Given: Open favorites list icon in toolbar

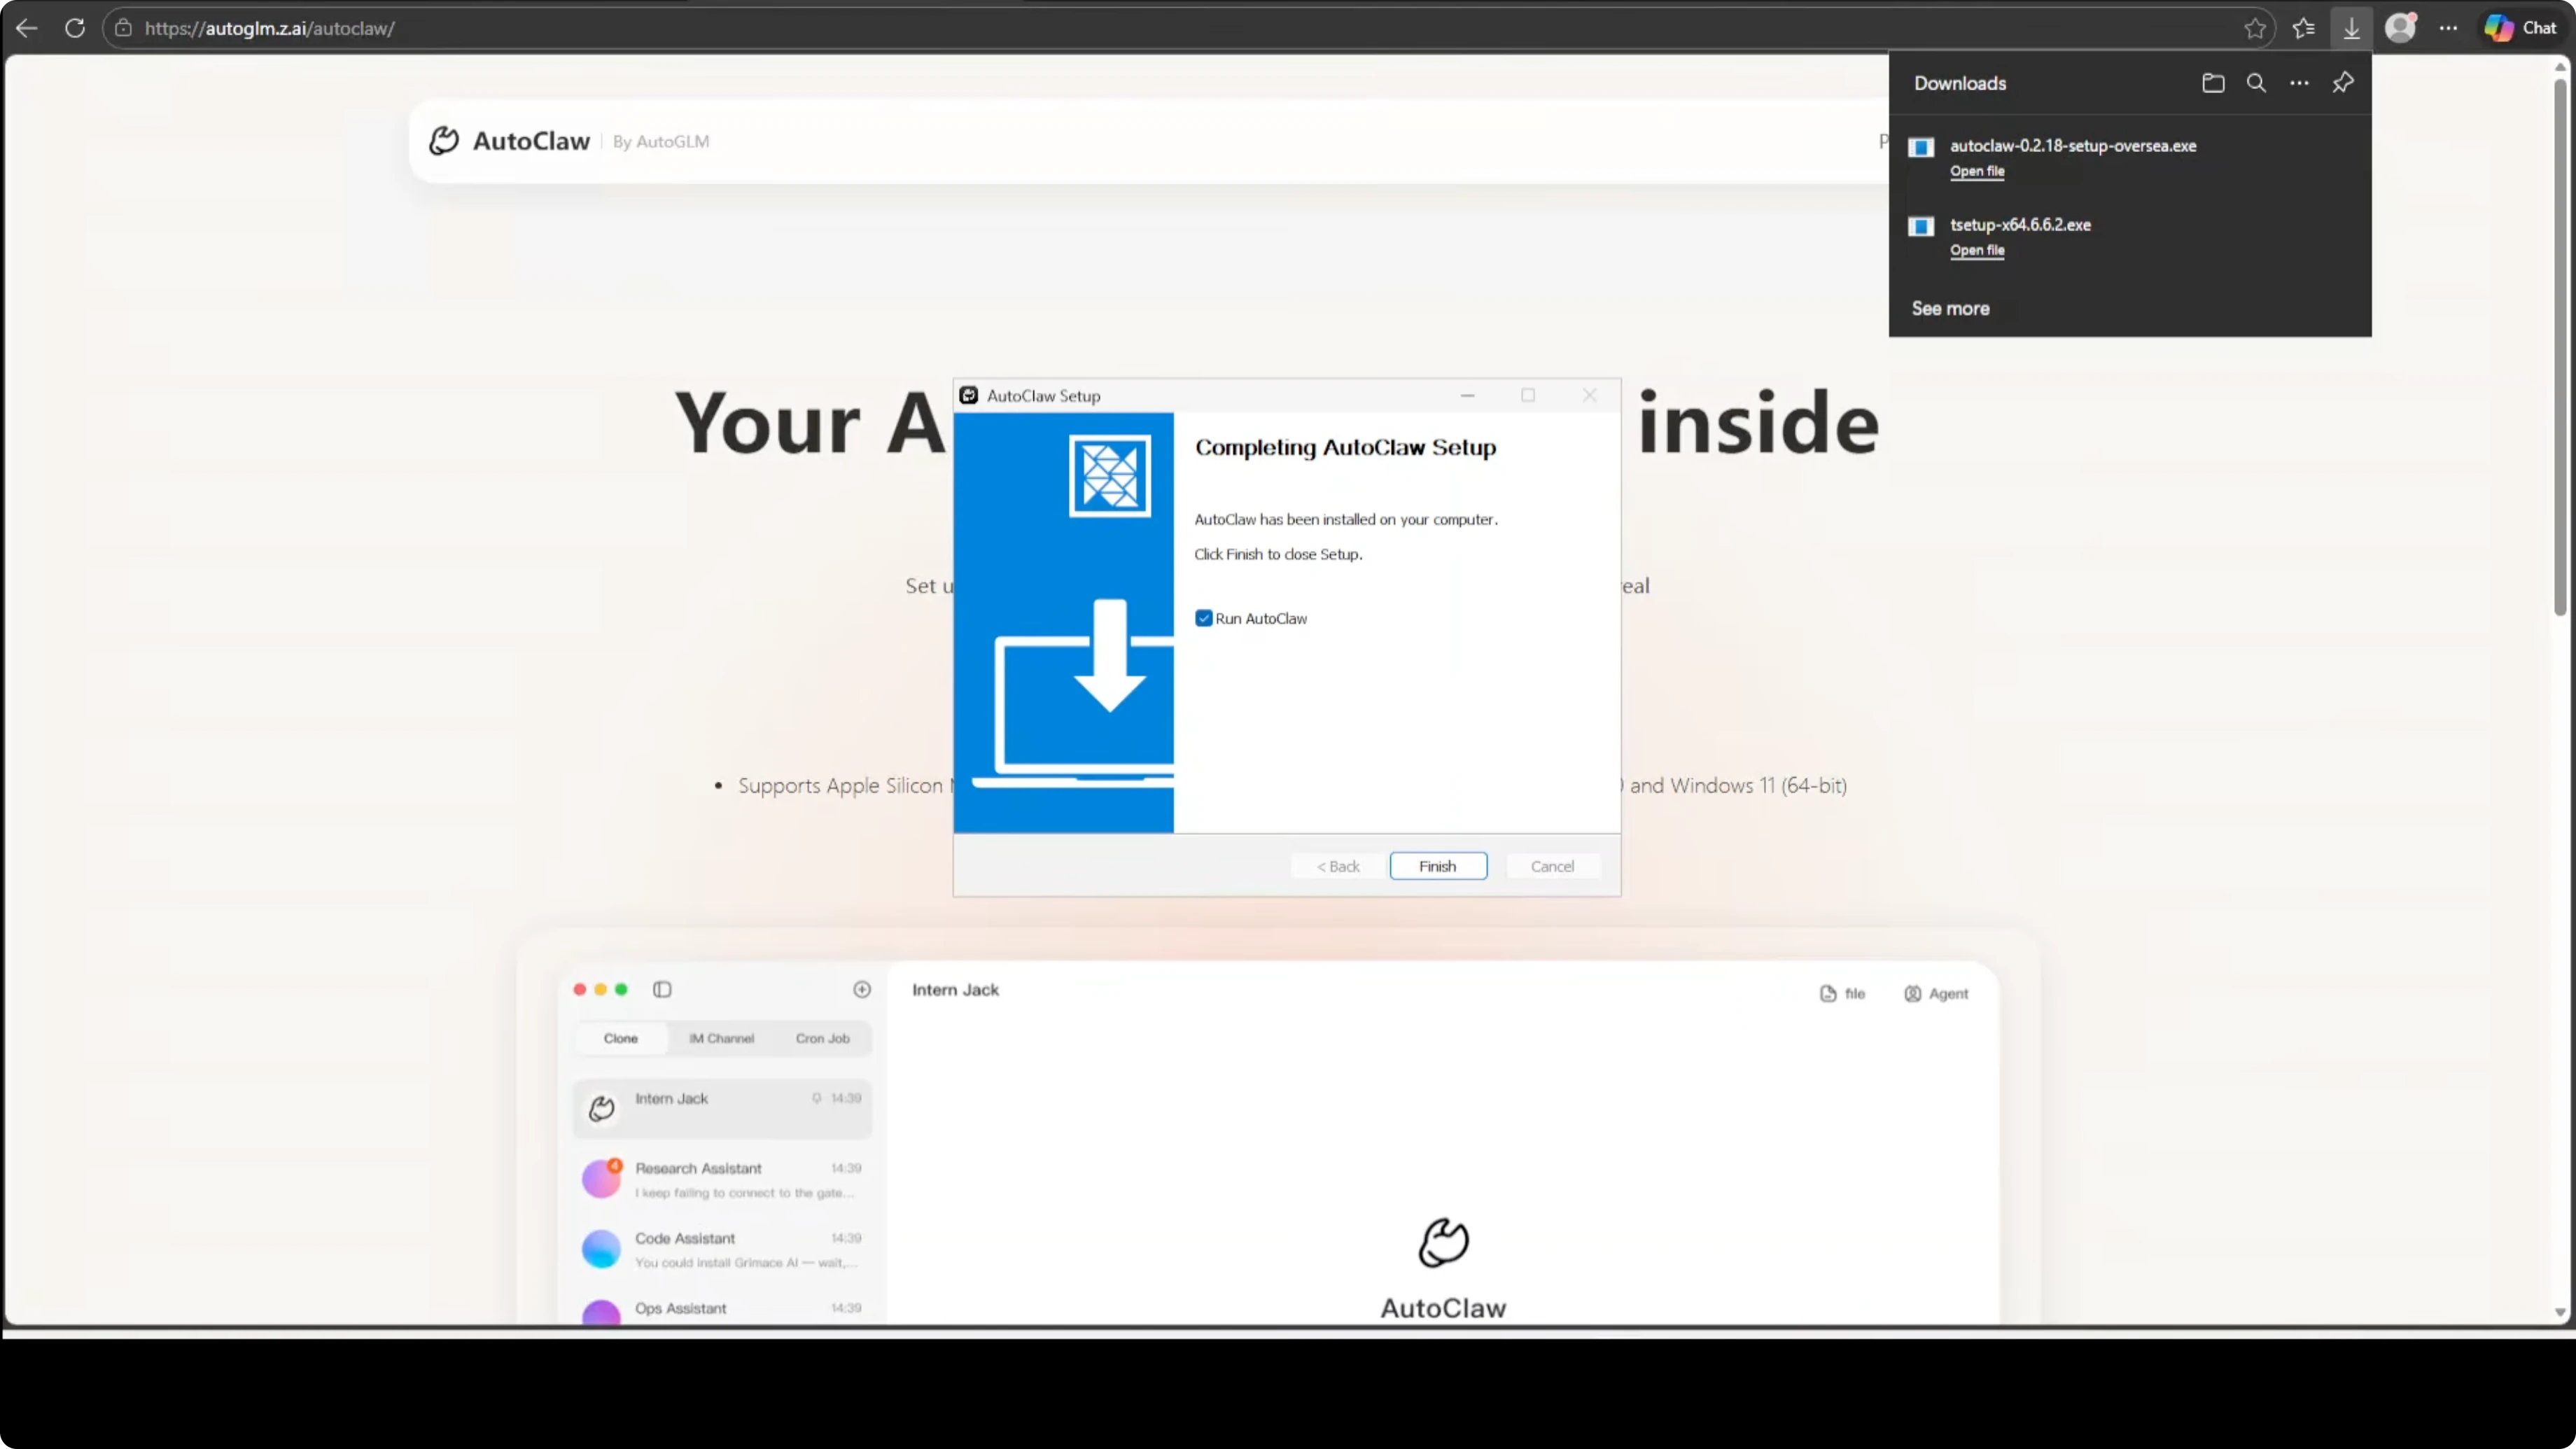Looking at the screenshot, I should (x=2303, y=28).
